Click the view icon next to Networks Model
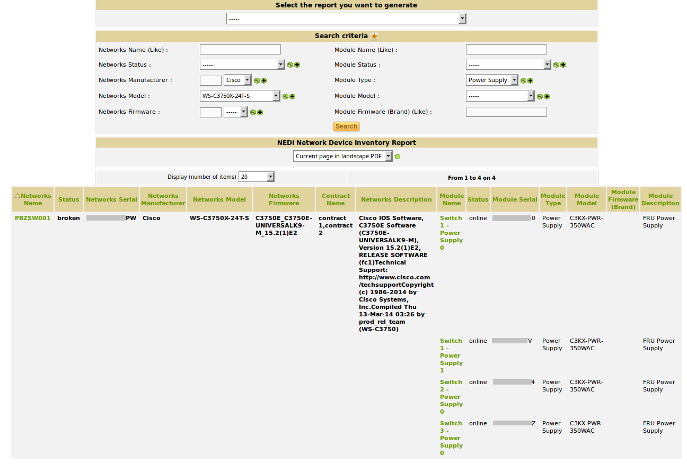687x465 pixels. [x=285, y=97]
